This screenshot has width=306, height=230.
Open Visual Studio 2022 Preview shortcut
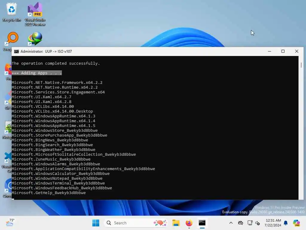pyautogui.click(x=35, y=14)
